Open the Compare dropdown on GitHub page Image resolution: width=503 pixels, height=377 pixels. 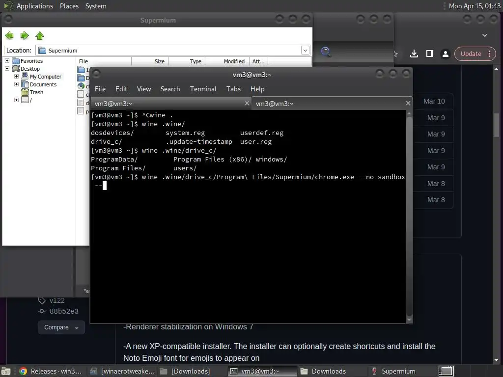click(61, 327)
